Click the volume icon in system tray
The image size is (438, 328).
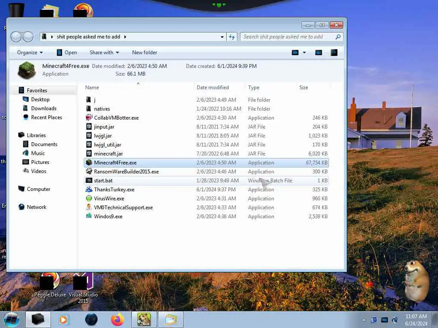coord(395,320)
